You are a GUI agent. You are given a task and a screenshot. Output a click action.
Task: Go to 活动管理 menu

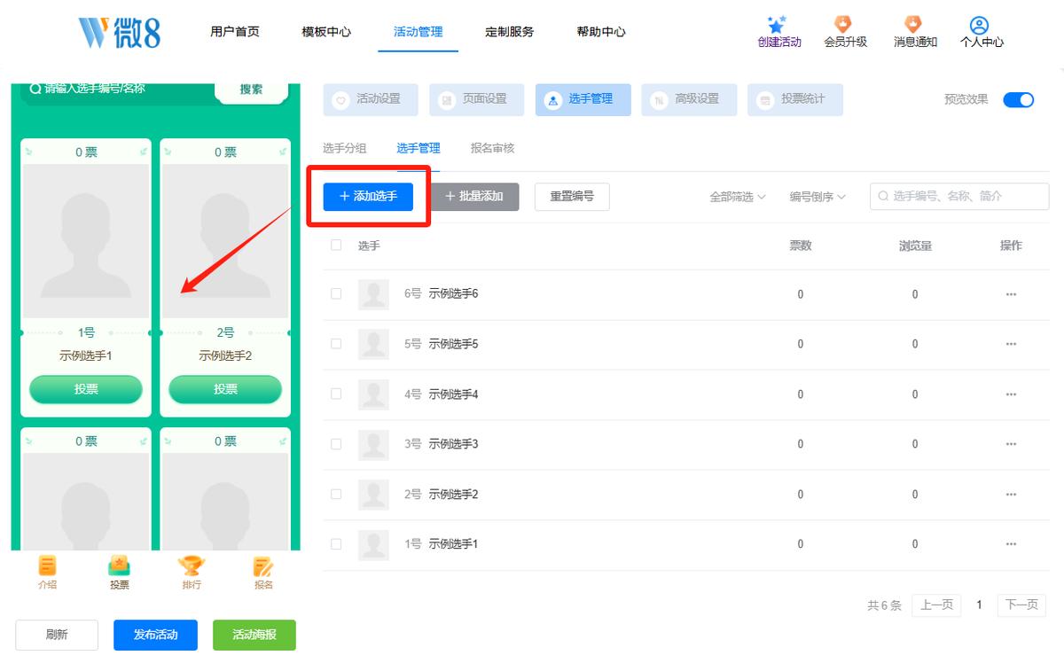418,32
